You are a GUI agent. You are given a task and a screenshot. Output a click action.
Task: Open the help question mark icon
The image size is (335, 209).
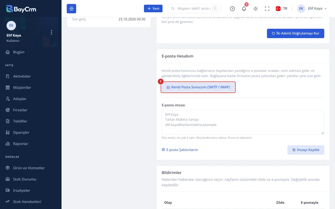(232, 9)
